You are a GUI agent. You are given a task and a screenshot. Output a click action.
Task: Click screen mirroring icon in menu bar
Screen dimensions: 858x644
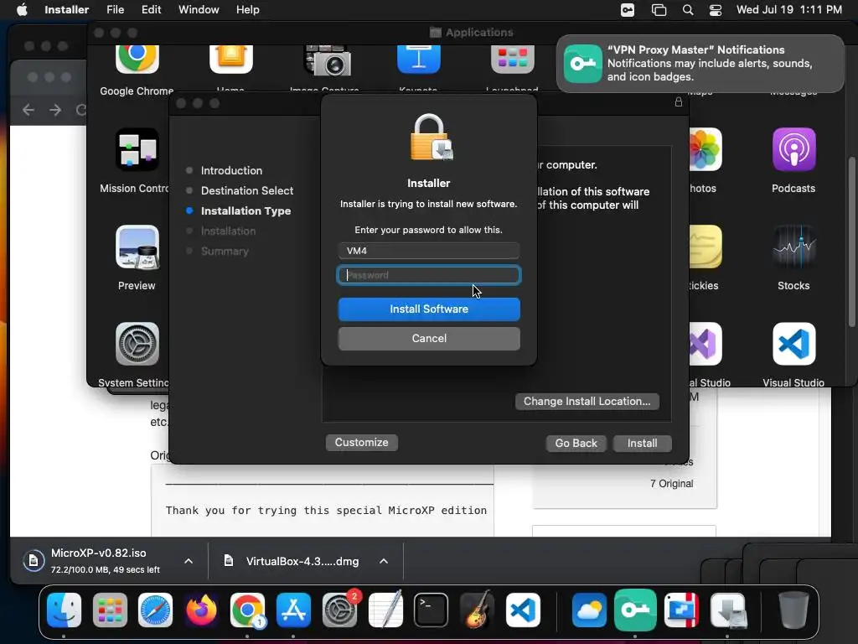[659, 10]
